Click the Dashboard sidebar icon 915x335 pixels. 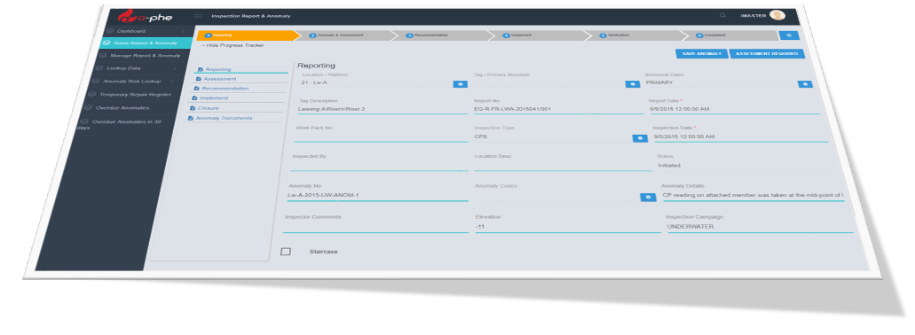point(110,31)
